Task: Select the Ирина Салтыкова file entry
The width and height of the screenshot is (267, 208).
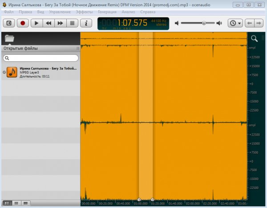Action: (40, 72)
